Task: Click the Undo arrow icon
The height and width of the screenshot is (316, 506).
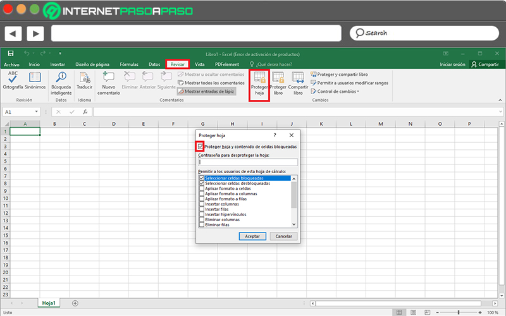Action: click(27, 53)
